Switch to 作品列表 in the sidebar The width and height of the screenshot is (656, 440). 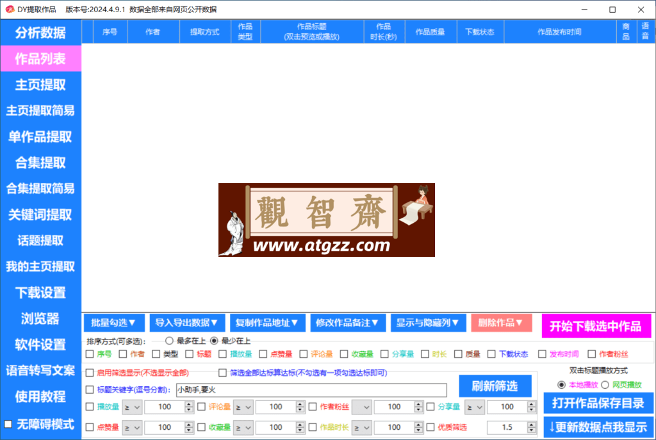click(40, 59)
